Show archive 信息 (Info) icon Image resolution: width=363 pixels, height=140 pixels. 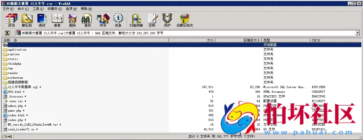118,20
